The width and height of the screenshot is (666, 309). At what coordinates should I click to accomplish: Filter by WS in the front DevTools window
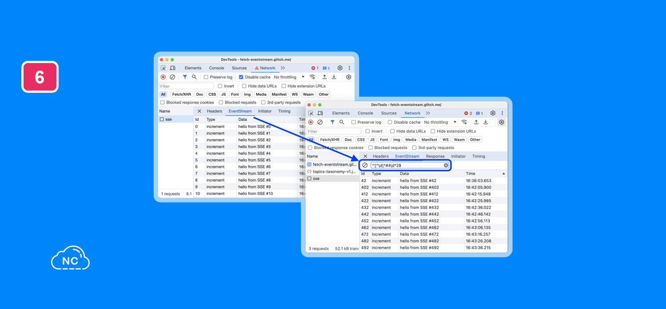(445, 139)
